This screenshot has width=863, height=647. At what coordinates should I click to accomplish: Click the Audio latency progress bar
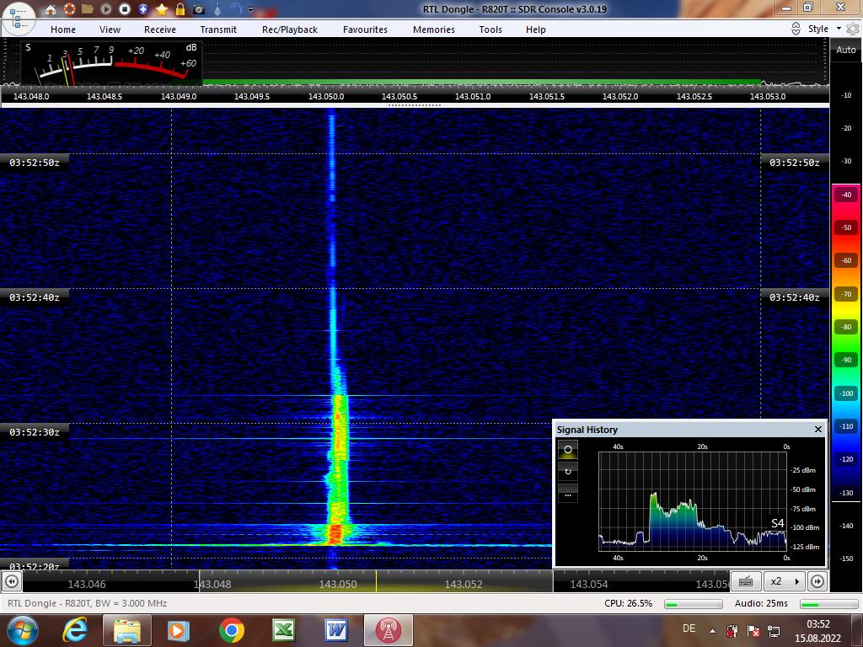(829, 604)
